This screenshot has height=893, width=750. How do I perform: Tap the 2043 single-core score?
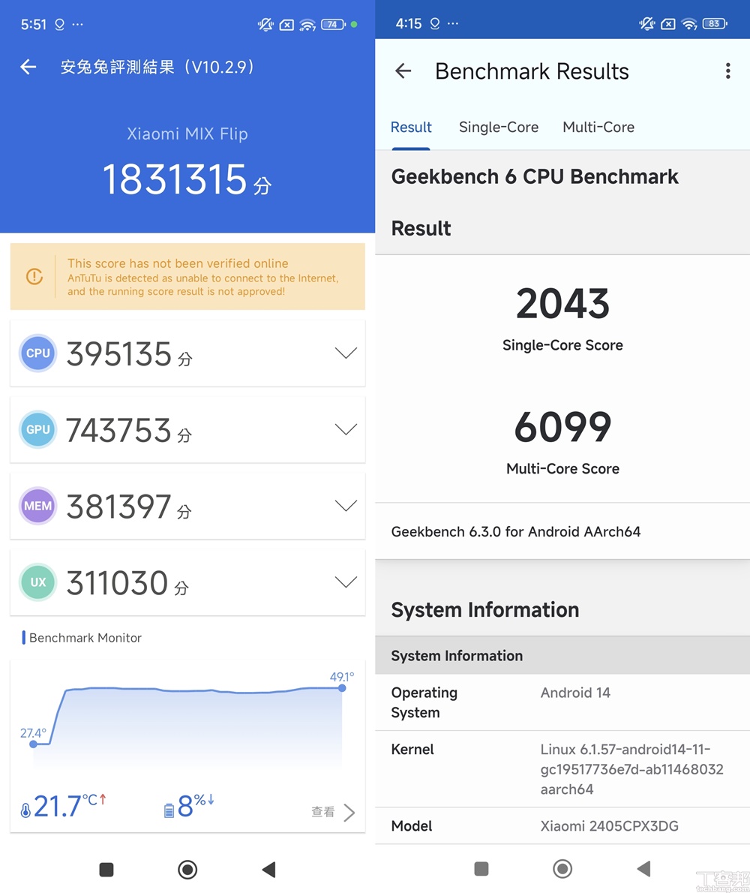click(562, 304)
